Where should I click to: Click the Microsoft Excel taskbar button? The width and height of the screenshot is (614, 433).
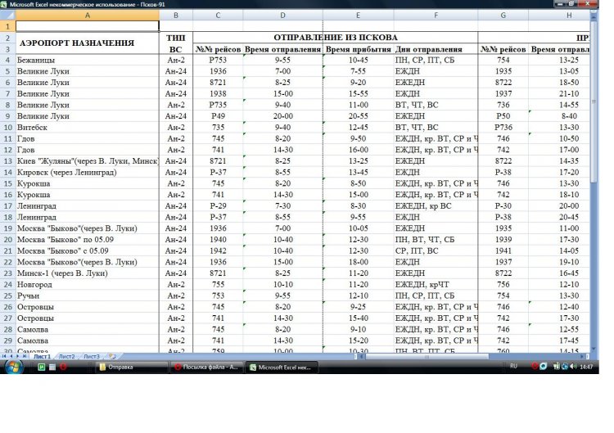click(282, 368)
